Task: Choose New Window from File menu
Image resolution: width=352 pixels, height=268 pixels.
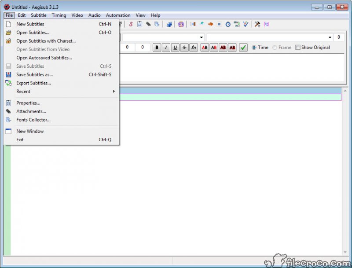Action: pos(61,131)
